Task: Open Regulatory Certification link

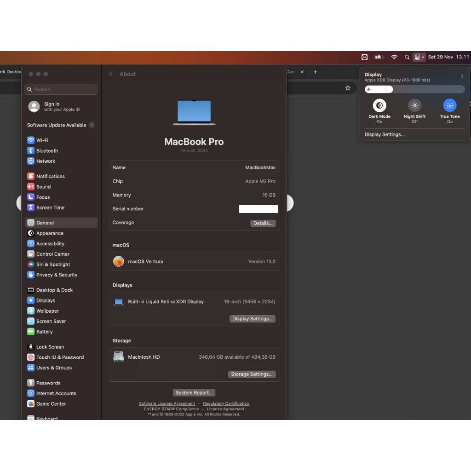Action: 226,403
